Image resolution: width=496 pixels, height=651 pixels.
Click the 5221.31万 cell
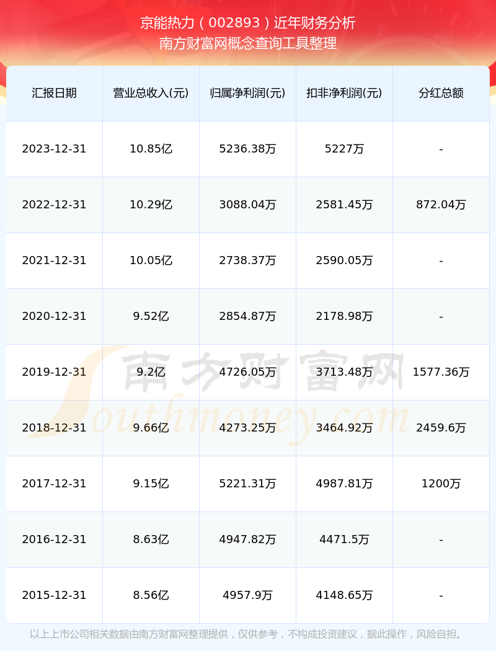point(248,484)
